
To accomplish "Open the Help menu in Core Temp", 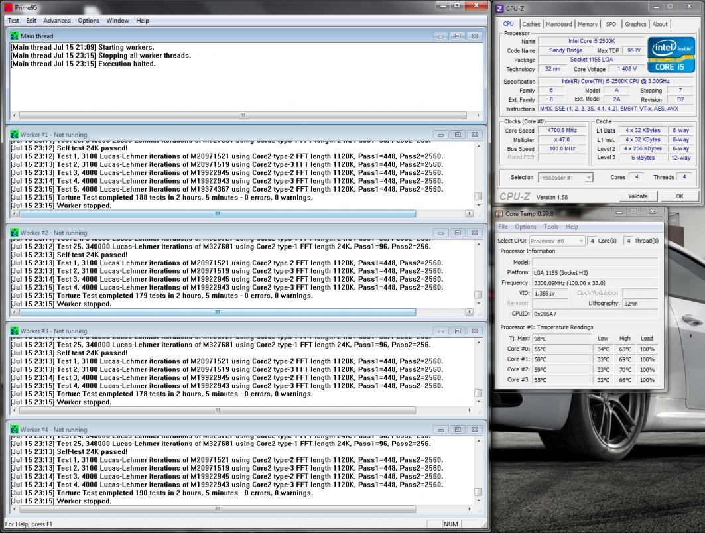I will [x=572, y=227].
